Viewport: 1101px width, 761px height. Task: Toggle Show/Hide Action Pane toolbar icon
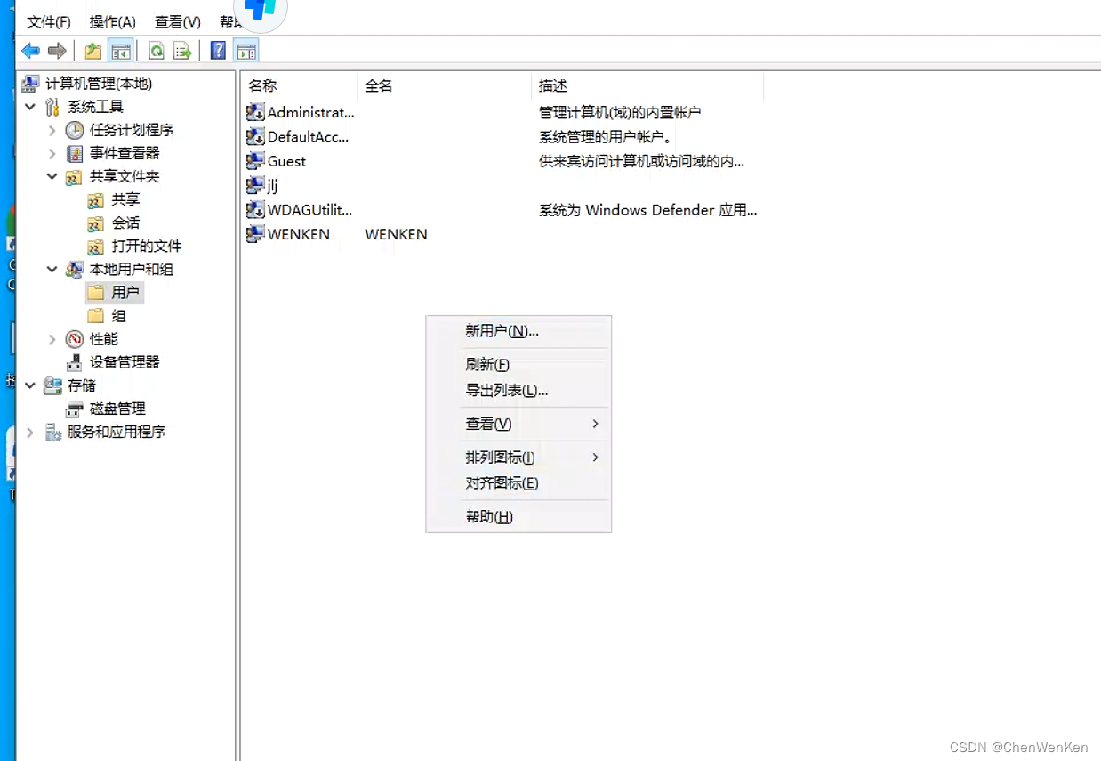[246, 51]
